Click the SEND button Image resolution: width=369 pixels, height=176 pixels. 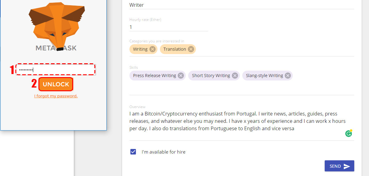pyautogui.click(x=339, y=166)
